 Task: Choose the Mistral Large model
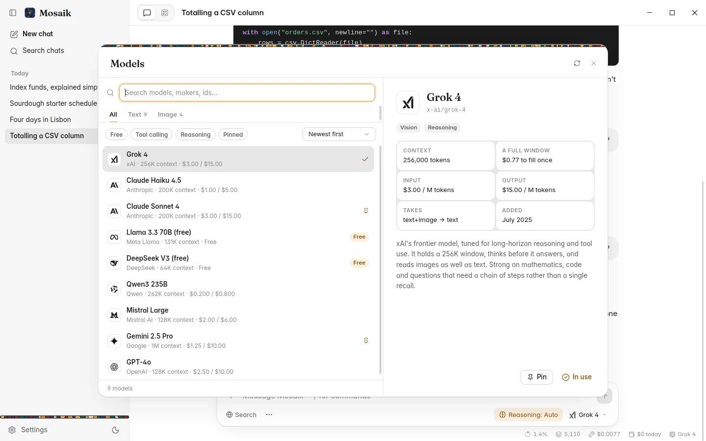[x=238, y=315]
